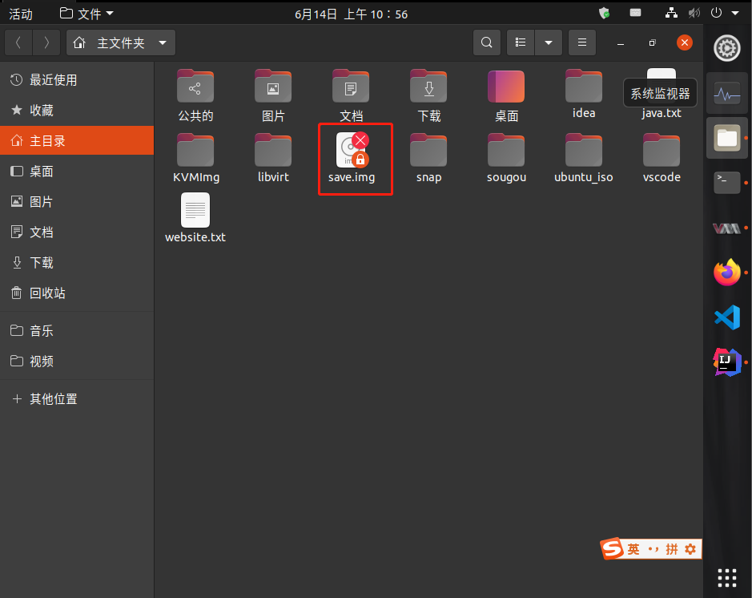Open the 活动 activities overview

tap(21, 14)
